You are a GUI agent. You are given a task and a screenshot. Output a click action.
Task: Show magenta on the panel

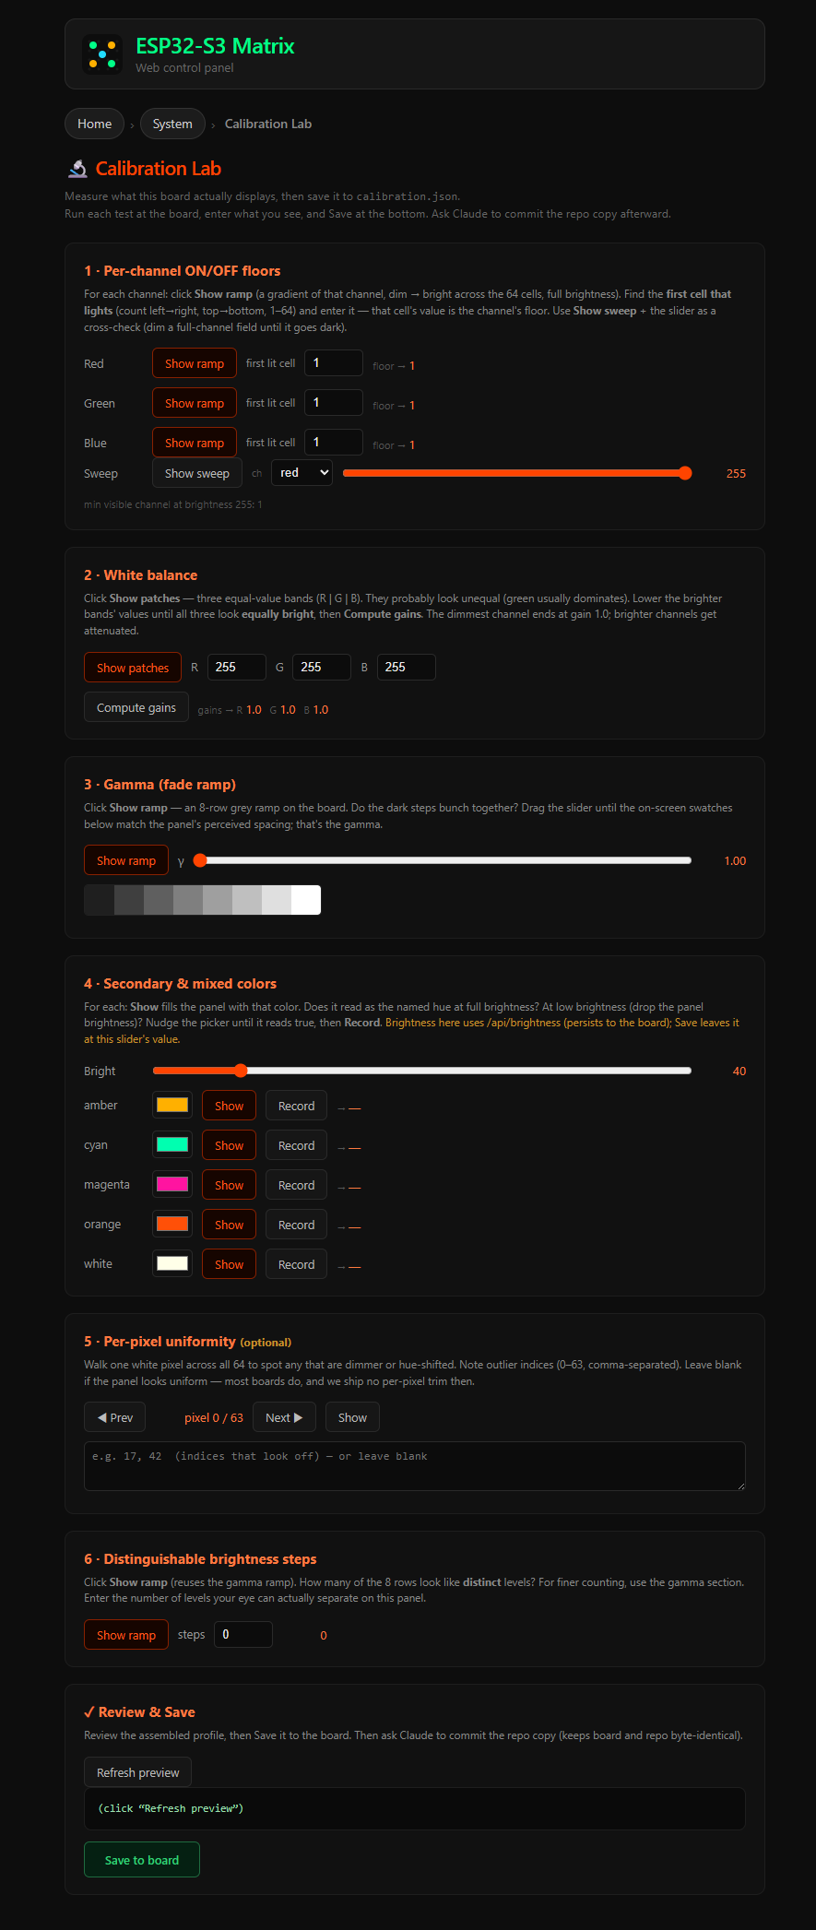point(229,1185)
